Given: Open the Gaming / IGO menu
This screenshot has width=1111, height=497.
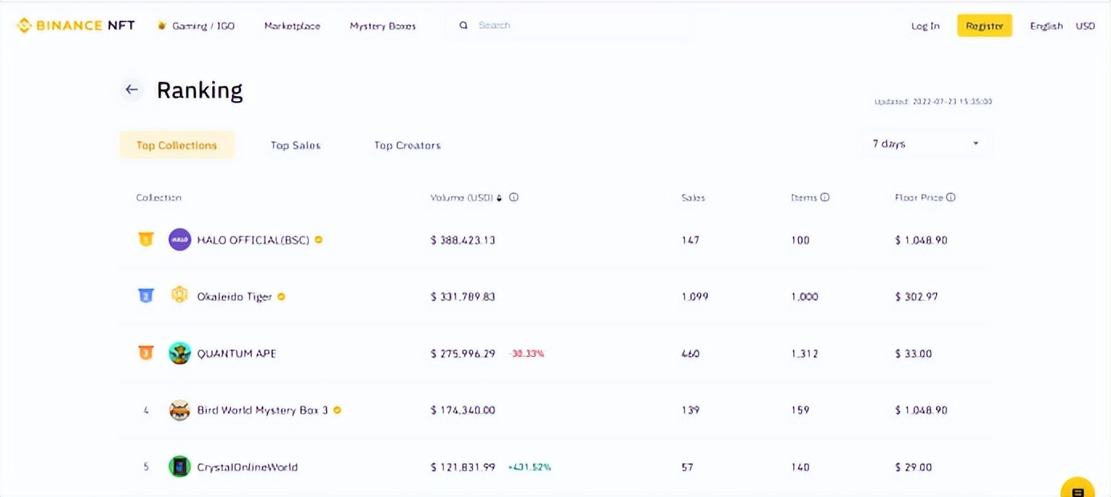Looking at the screenshot, I should 203,26.
